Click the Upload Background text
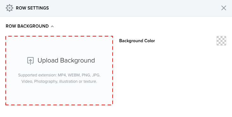This screenshot has height=117, width=232. pyautogui.click(x=66, y=61)
